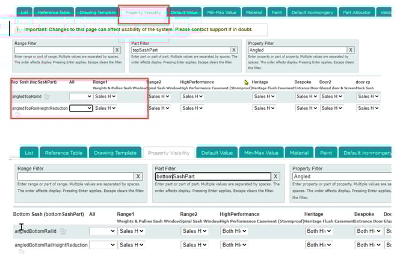Click the icon under angledTopRailHeightReduction label
This screenshot has height=258, width=403.
click(17, 115)
